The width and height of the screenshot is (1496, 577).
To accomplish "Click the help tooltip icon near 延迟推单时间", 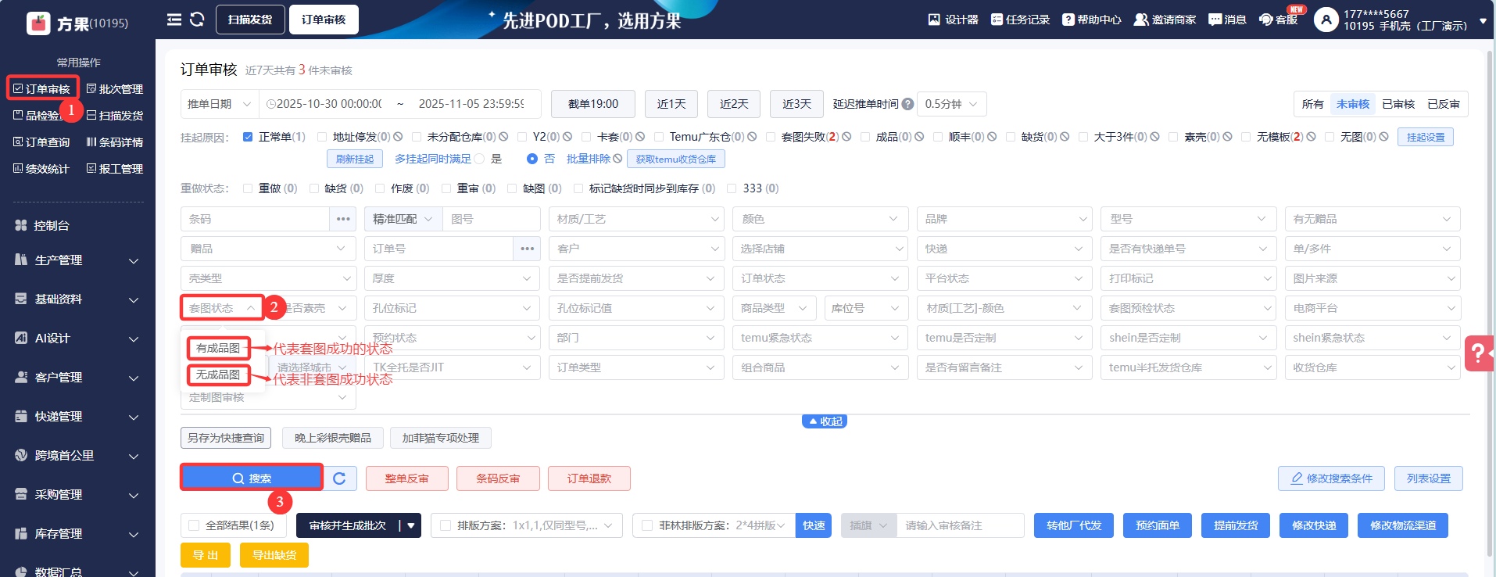I will [907, 104].
